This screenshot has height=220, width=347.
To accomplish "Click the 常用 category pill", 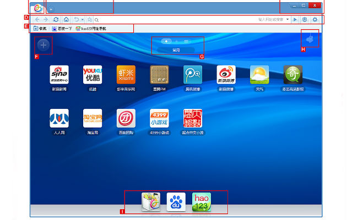I will pos(176,50).
